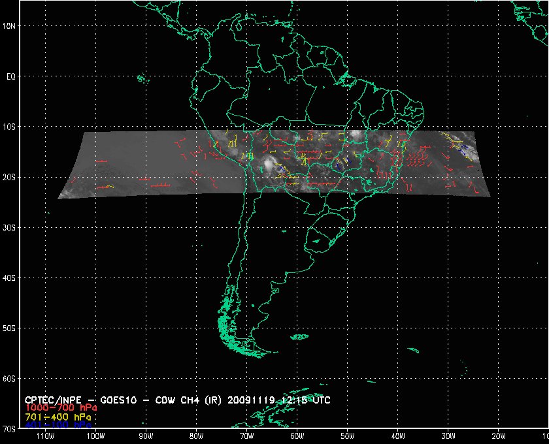The image size is (549, 444).
Task: Click the 110W longitude axis label
Action: (44, 436)
